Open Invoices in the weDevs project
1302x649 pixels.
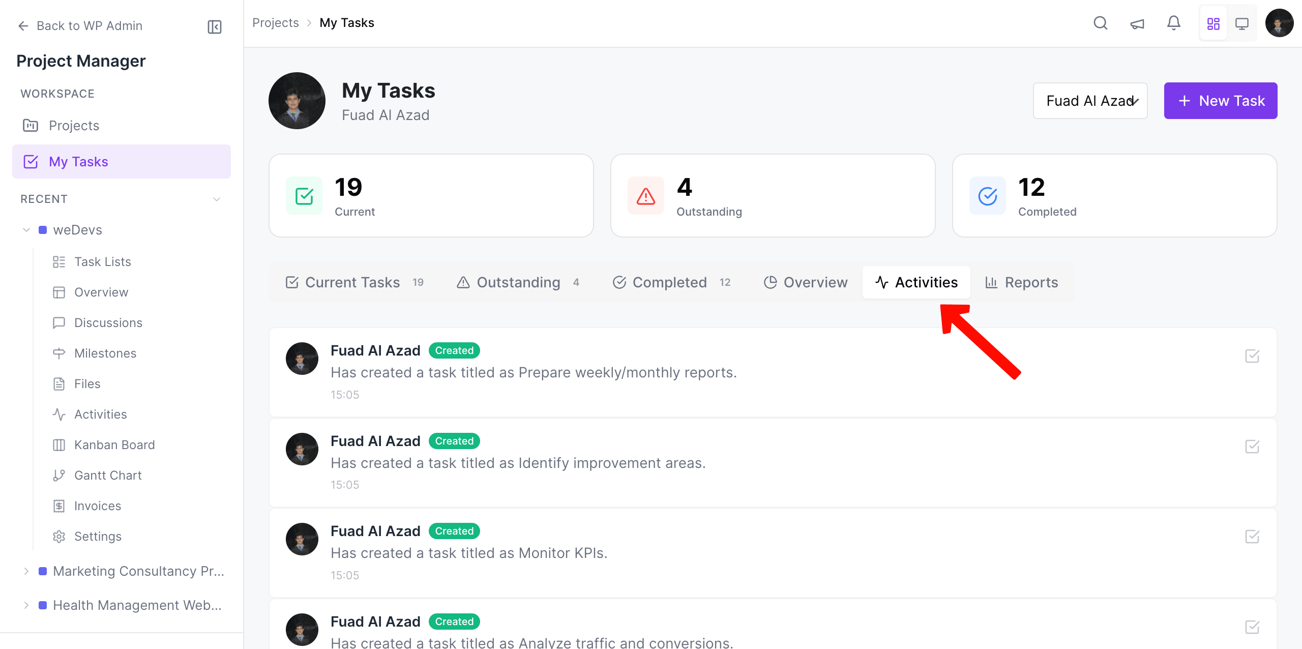point(97,505)
